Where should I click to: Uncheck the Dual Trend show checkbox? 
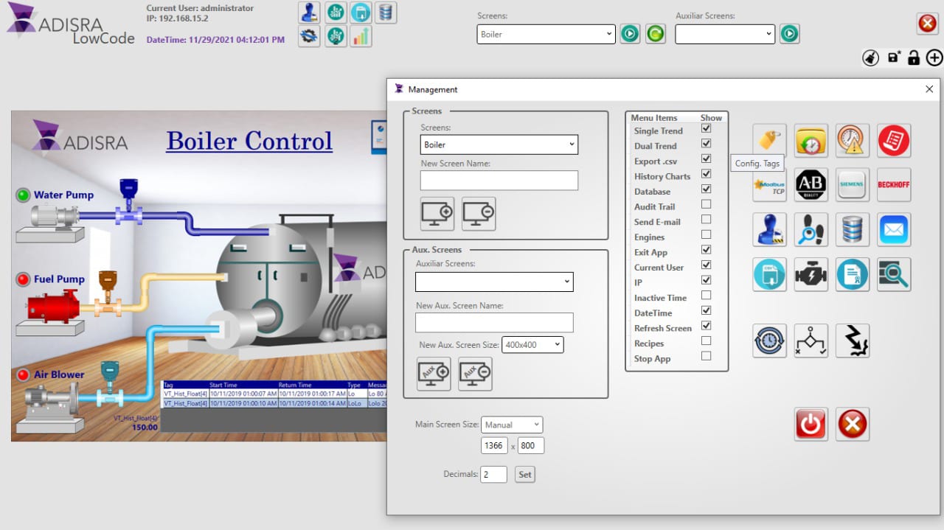706,144
